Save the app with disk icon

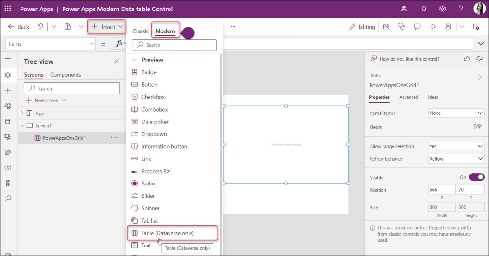pos(448,27)
